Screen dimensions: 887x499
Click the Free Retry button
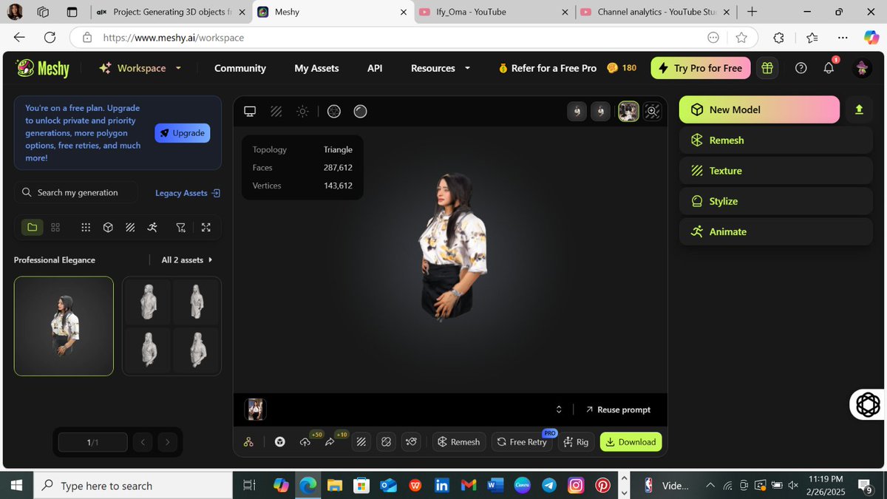pyautogui.click(x=523, y=442)
